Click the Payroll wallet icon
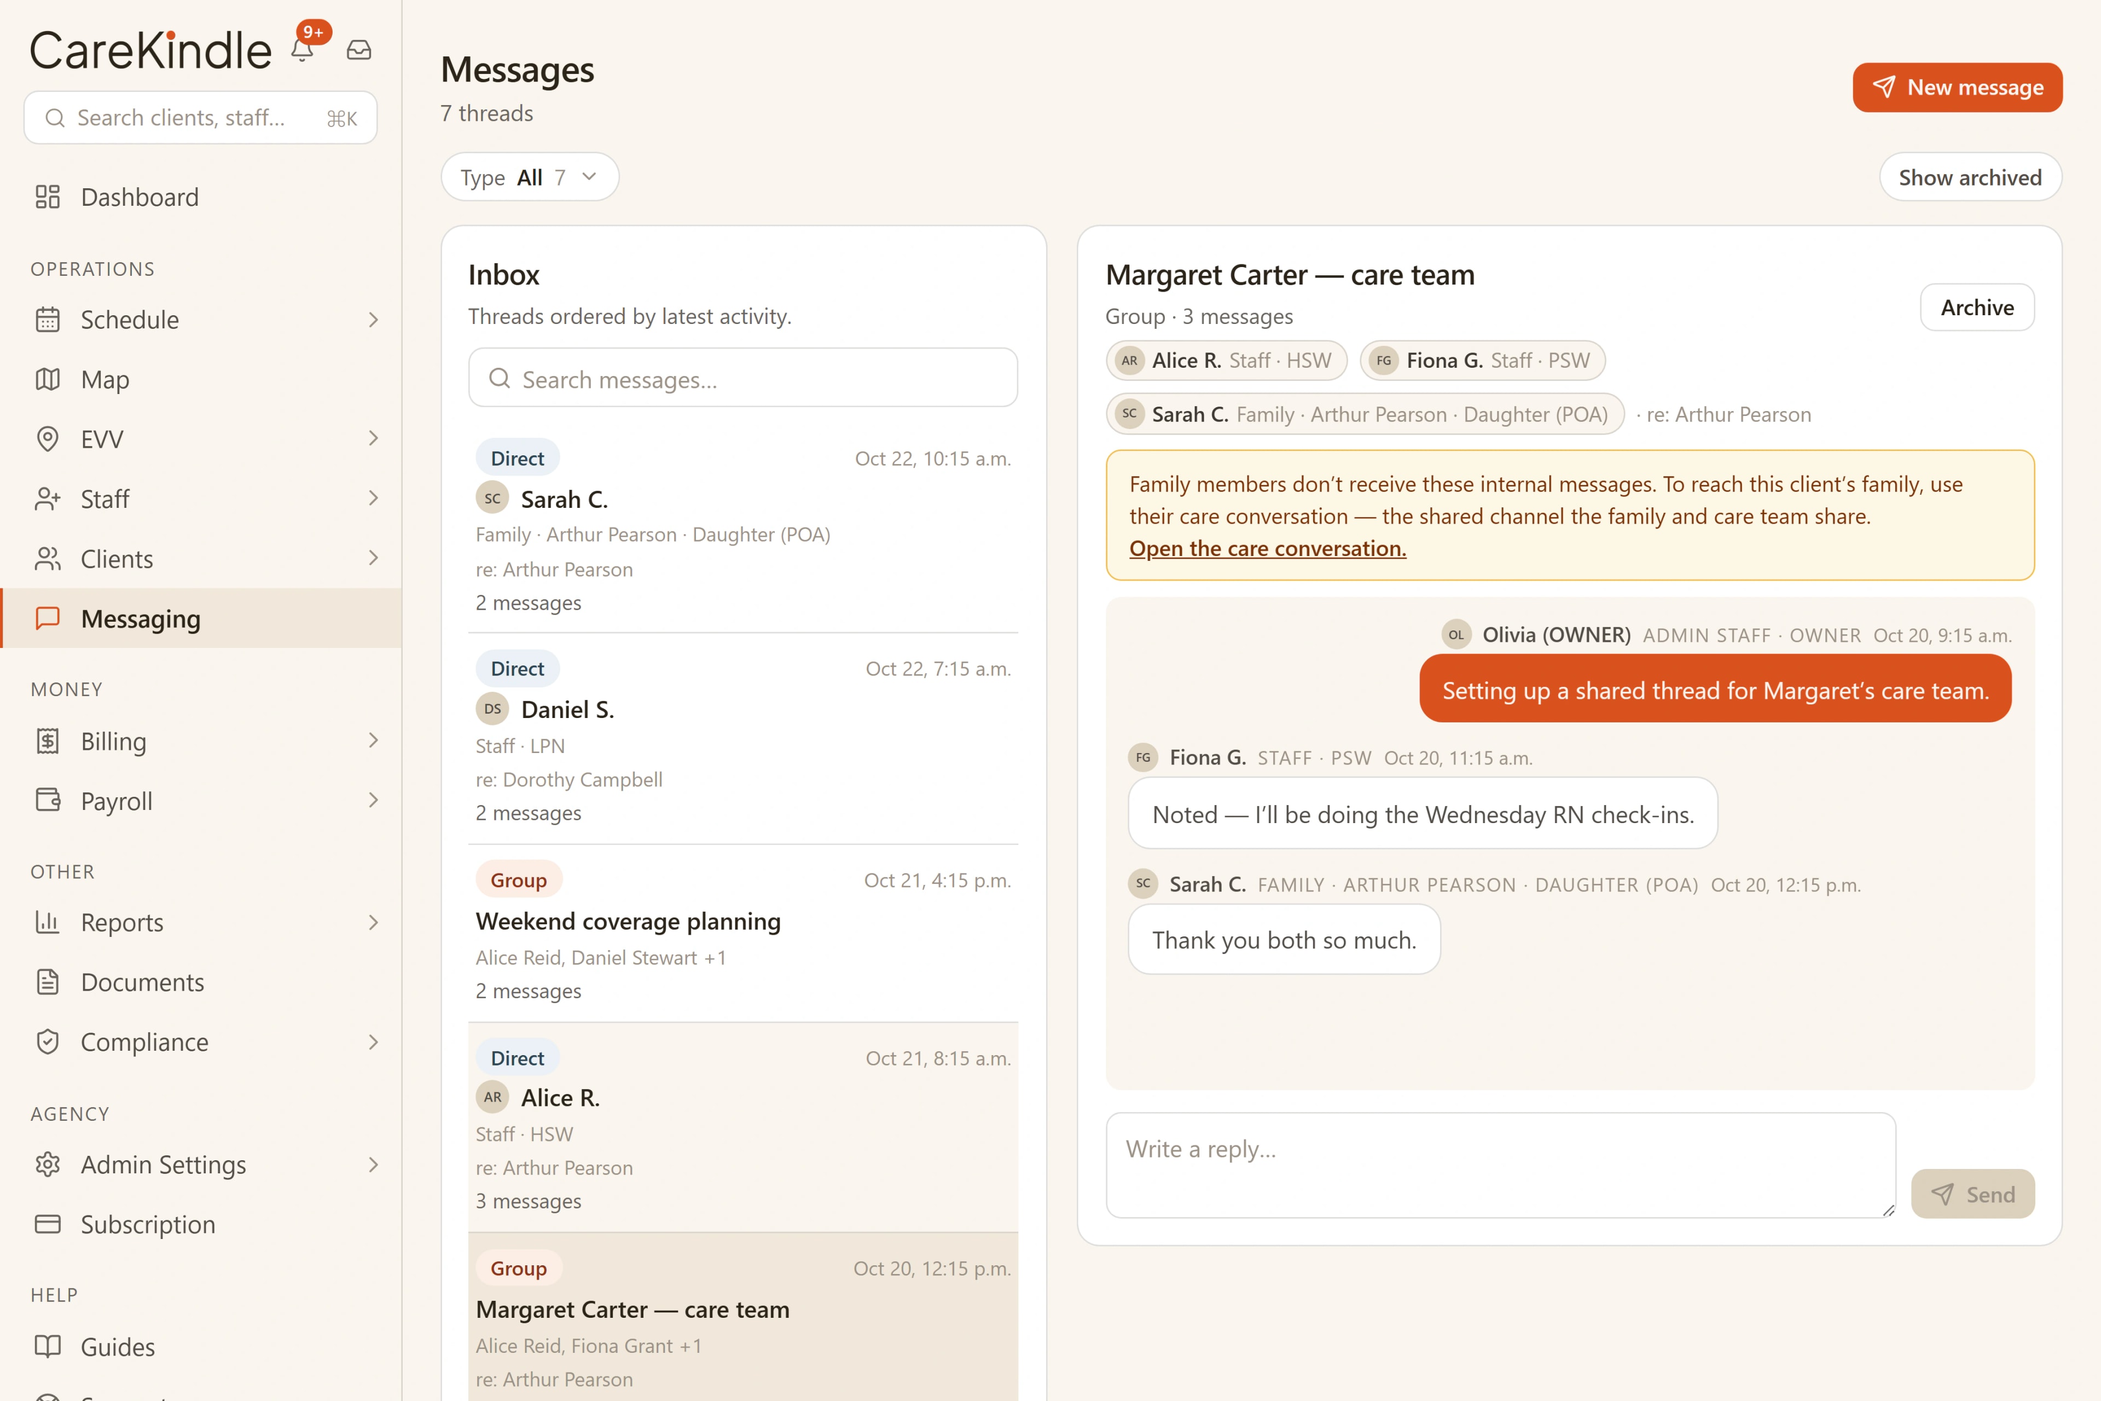 (x=48, y=801)
